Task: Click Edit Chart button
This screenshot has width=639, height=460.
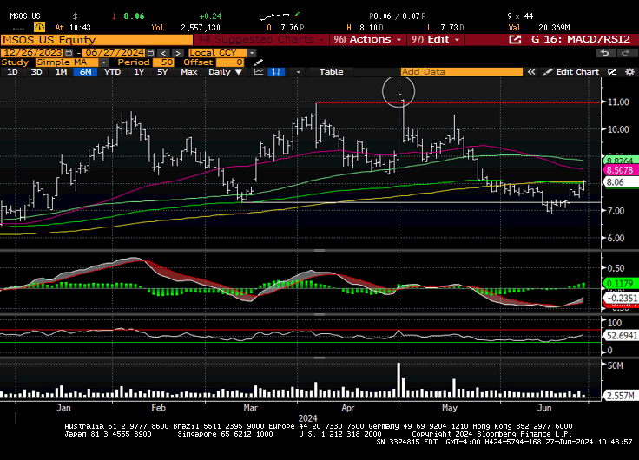Action: (572, 72)
